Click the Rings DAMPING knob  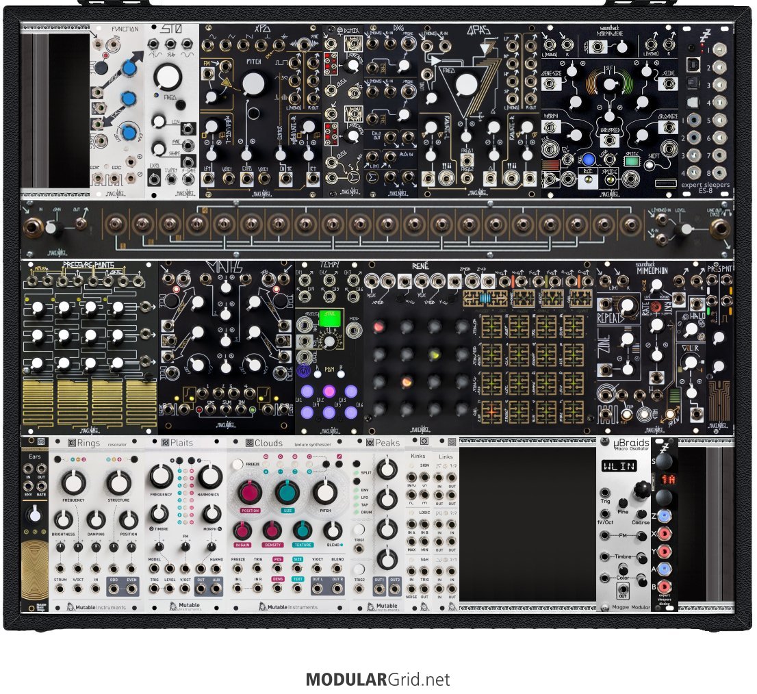96,519
